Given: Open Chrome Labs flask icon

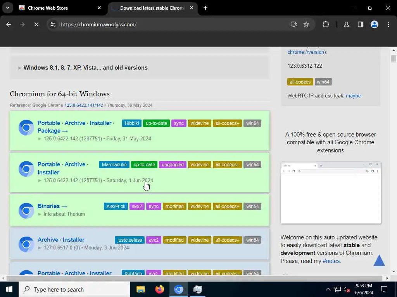Looking at the screenshot, I should (x=346, y=24).
